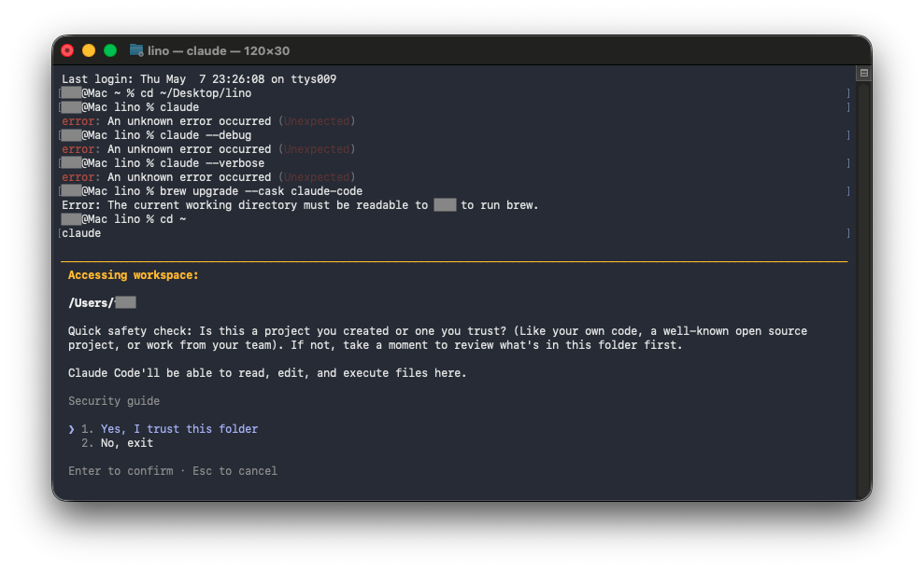Click the 'Enter to confirm' hint

(121, 470)
